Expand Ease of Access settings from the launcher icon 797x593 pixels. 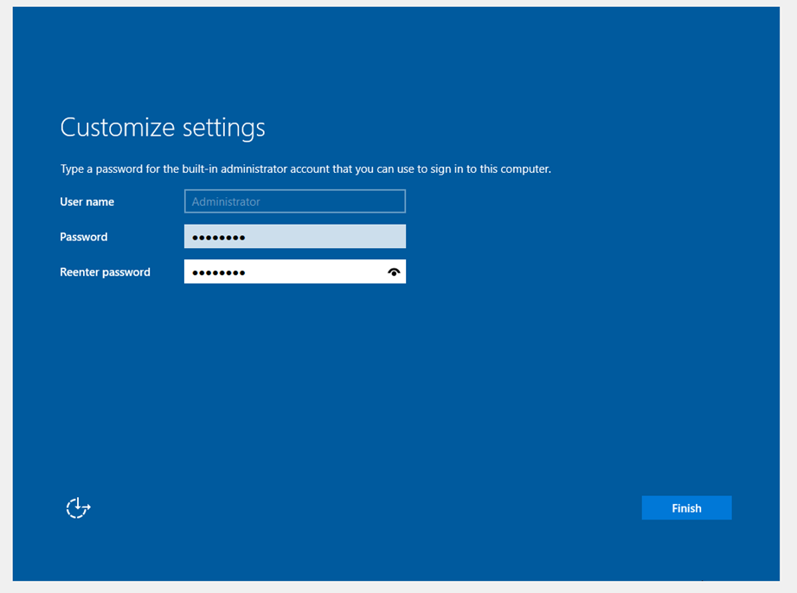click(x=77, y=507)
